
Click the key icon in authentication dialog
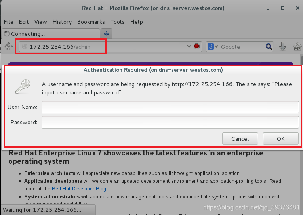(23, 86)
